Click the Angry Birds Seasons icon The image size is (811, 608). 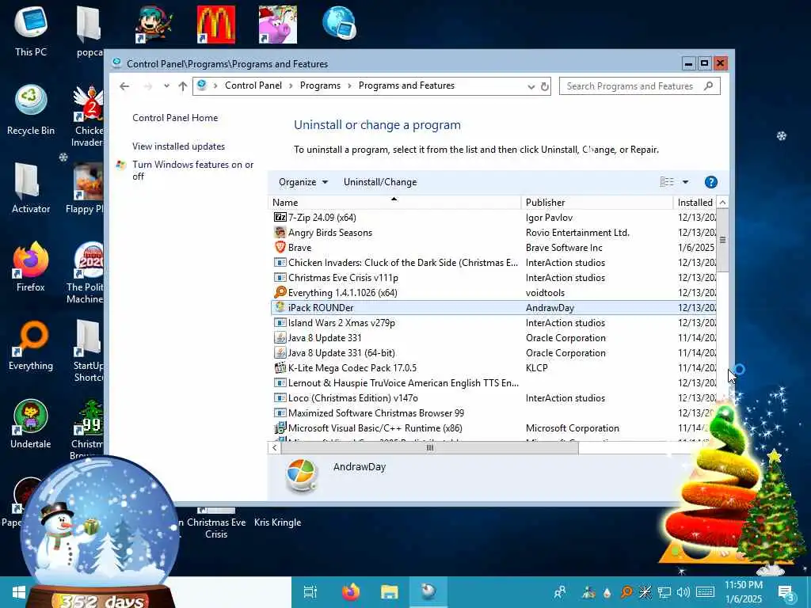[280, 232]
